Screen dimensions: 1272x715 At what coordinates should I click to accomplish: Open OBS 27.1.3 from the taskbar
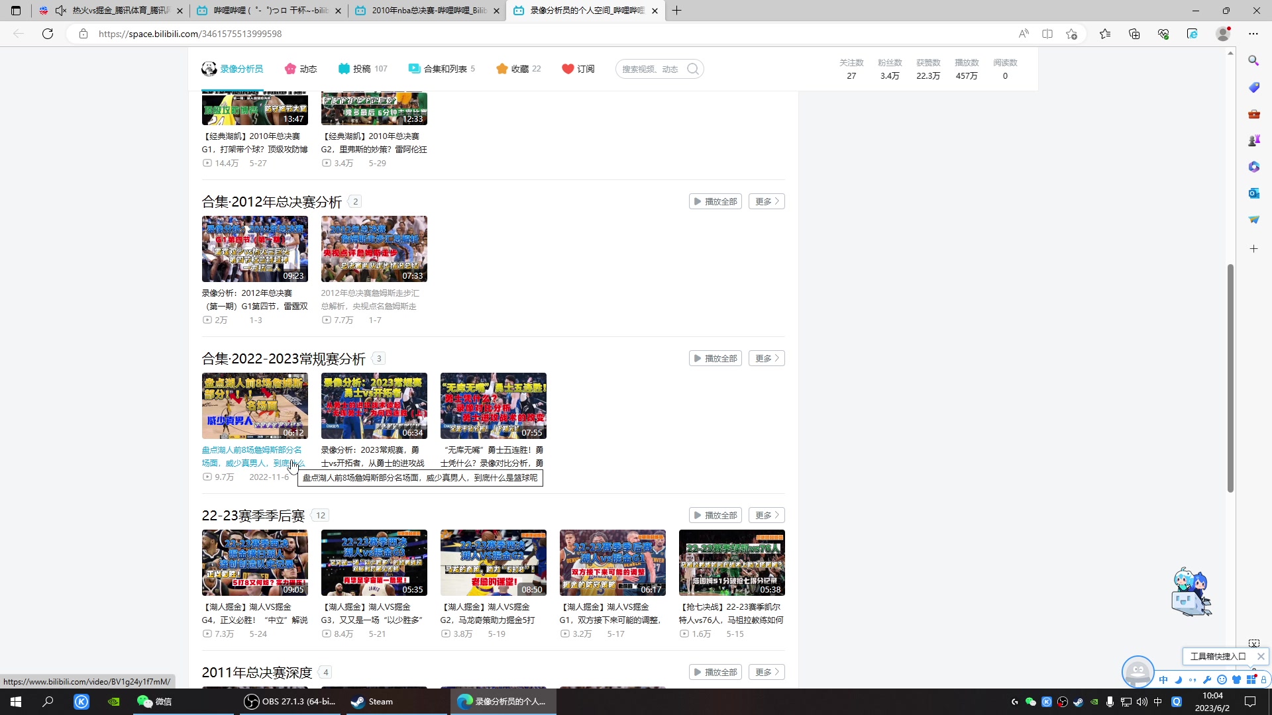[x=290, y=702]
